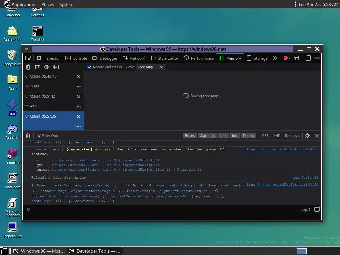340x255 pixels.
Task: Open the Documents desktop folder
Action: tap(13, 34)
